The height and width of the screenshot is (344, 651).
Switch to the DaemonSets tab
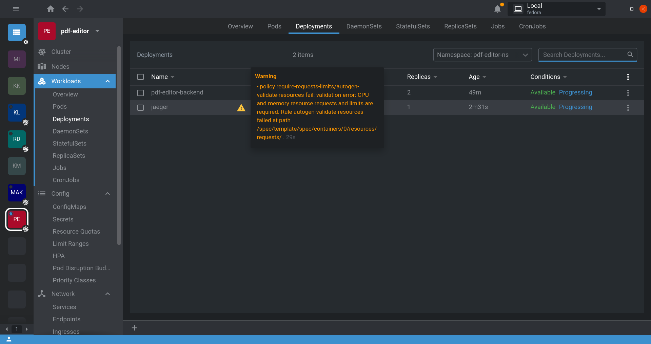click(x=364, y=26)
